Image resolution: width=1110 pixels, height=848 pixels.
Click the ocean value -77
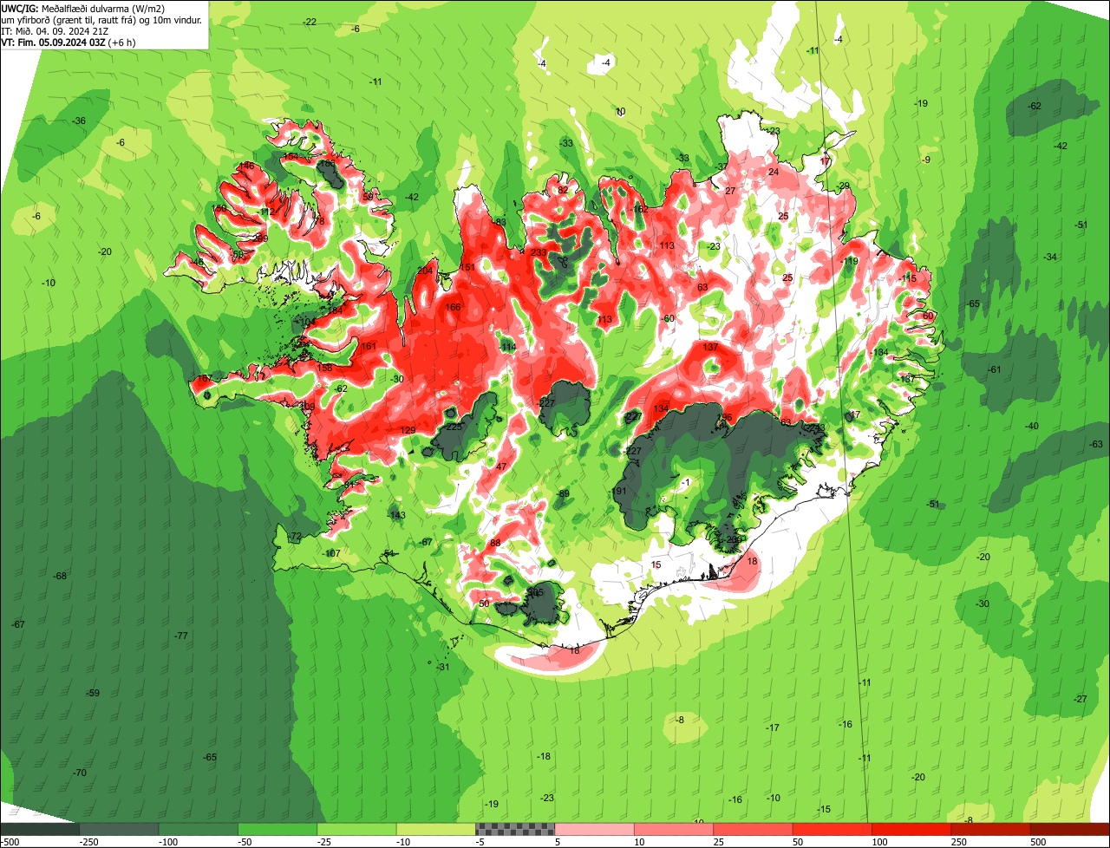[x=180, y=636]
